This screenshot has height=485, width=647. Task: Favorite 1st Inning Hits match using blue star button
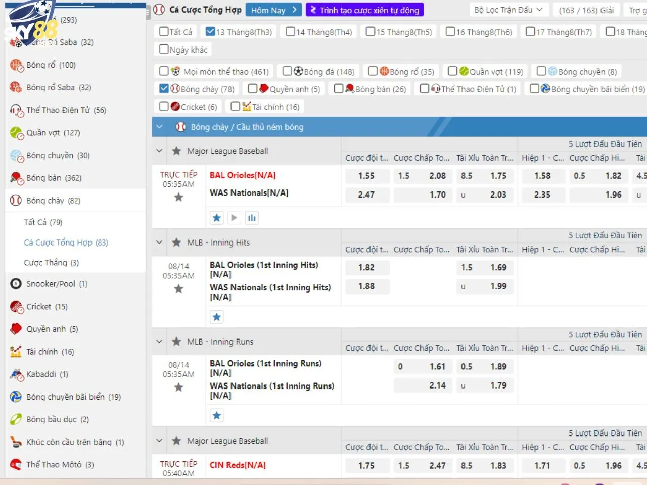[217, 317]
